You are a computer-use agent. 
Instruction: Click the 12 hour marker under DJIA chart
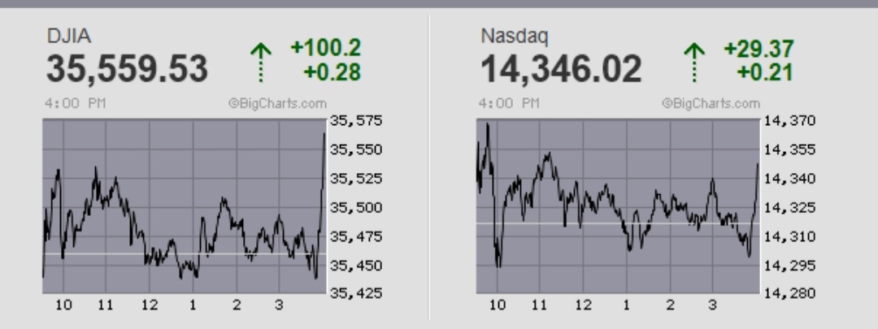tap(150, 305)
